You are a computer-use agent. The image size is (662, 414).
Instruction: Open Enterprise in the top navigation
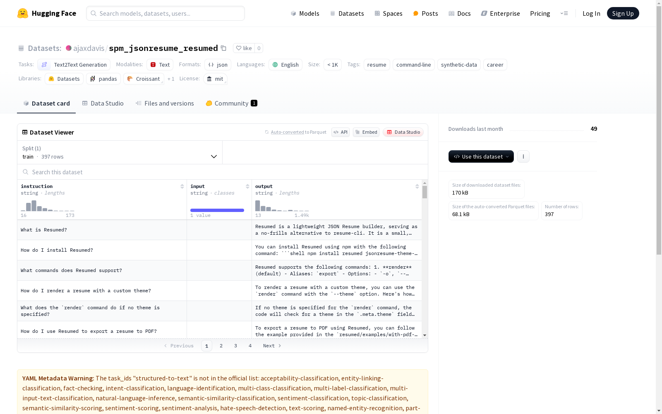pyautogui.click(x=500, y=13)
